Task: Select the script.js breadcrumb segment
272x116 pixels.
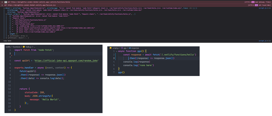Action: (x=116, y=48)
